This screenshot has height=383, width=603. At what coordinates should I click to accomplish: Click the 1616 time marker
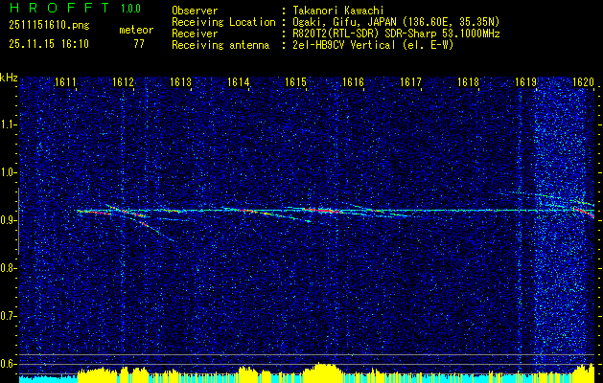tap(353, 82)
